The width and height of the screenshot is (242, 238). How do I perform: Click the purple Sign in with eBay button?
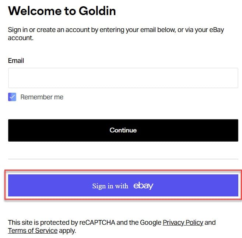point(123,185)
